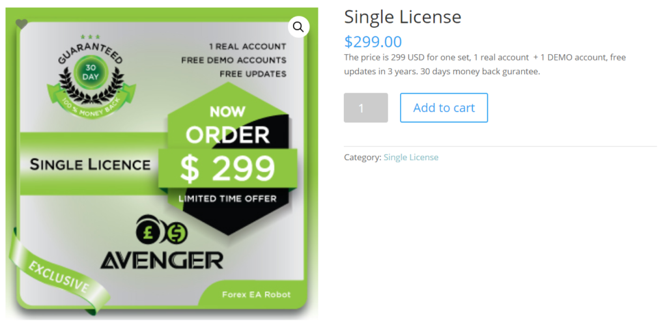
Task: Click the Now Order hexagon graphic
Action: 228,158
